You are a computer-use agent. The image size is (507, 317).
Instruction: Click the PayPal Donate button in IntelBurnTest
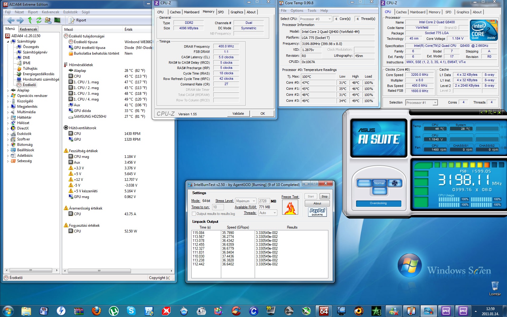click(317, 212)
